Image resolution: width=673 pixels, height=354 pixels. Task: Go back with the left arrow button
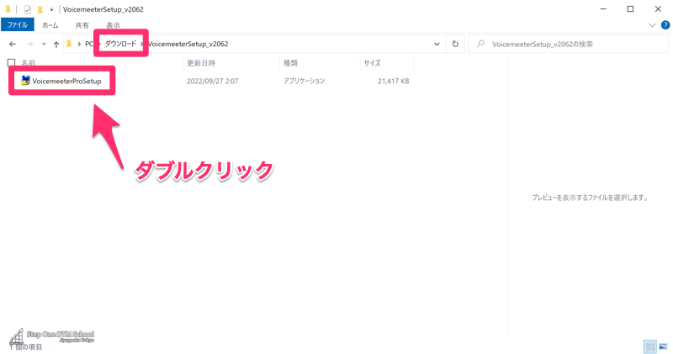[x=13, y=44]
